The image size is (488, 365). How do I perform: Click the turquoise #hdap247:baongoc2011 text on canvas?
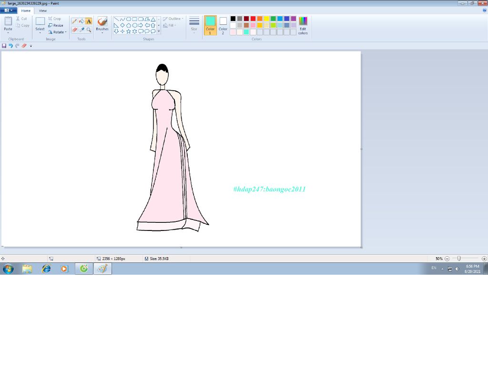pyautogui.click(x=270, y=189)
